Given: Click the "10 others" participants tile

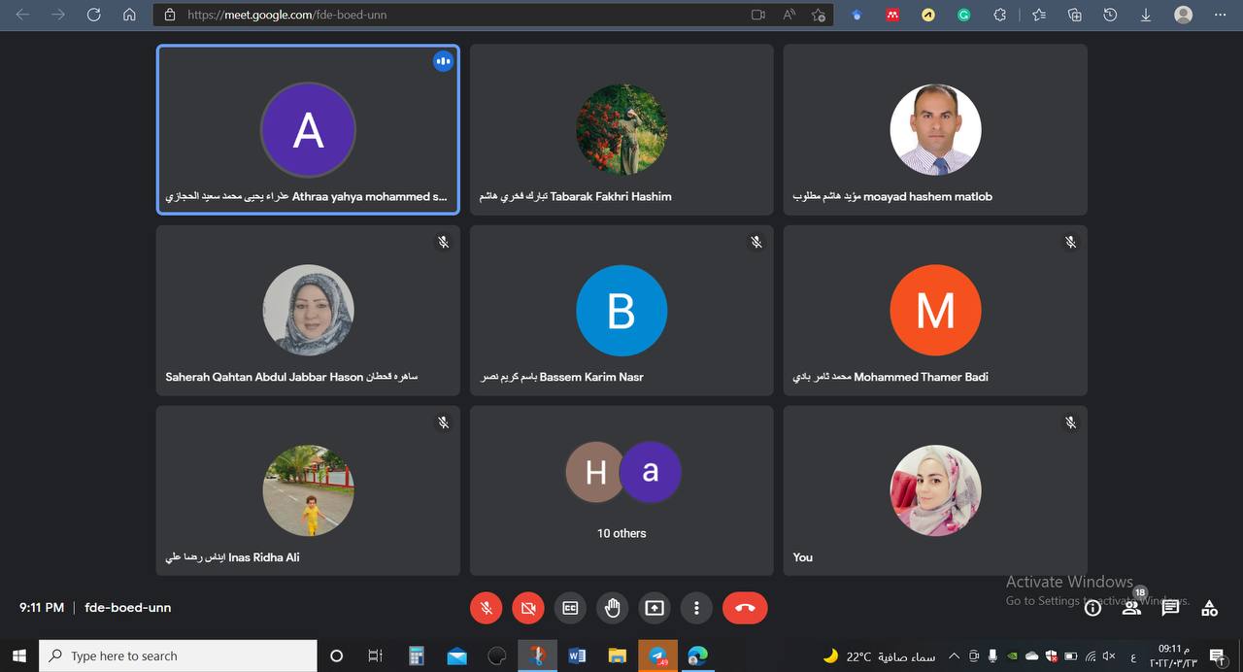Looking at the screenshot, I should point(621,490).
